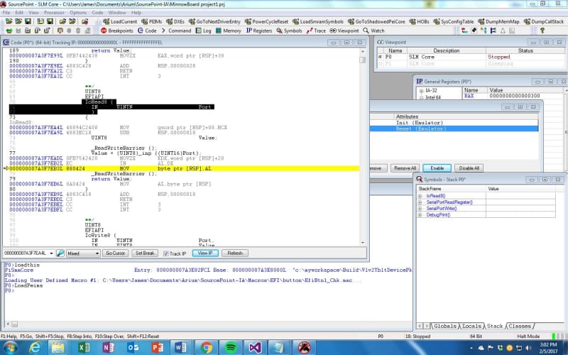Image resolution: width=568 pixels, height=355 pixels.
Task: Expand the SerialPortWrite() stack frame
Action: [420, 209]
